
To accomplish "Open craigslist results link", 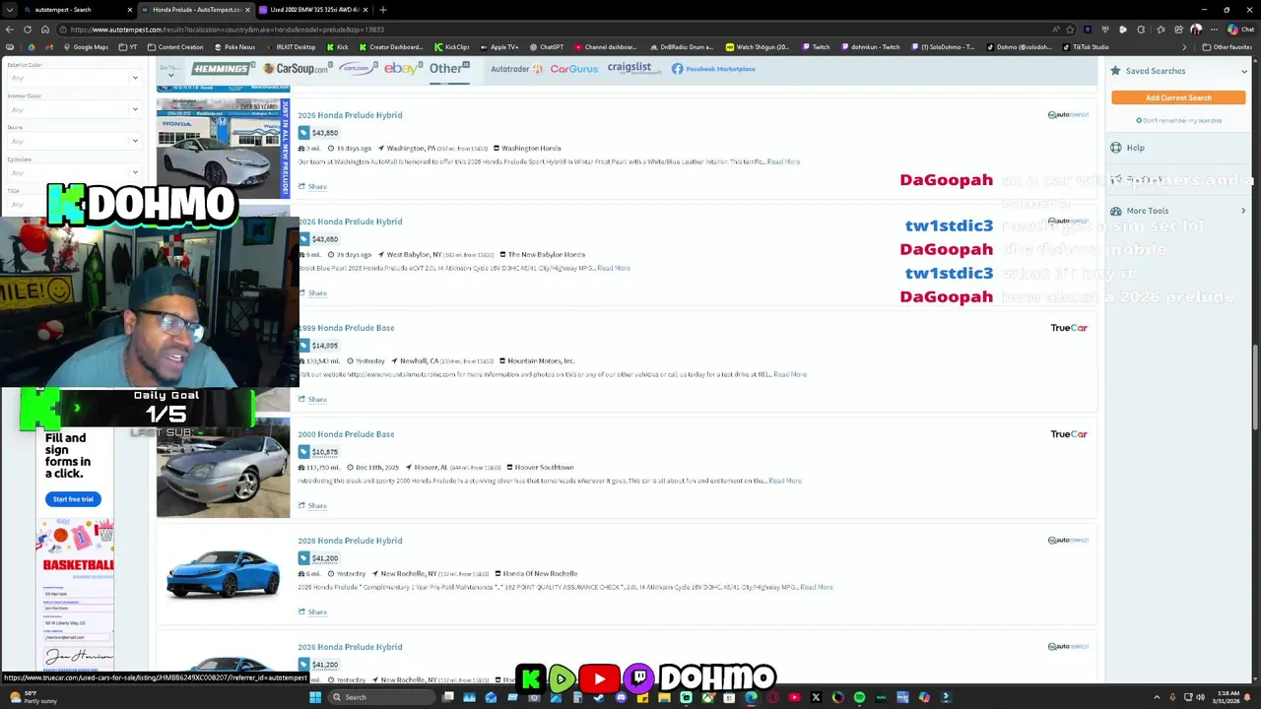I will [633, 69].
